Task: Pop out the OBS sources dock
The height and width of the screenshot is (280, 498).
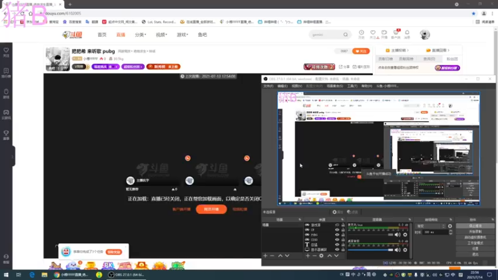Action: (342, 220)
